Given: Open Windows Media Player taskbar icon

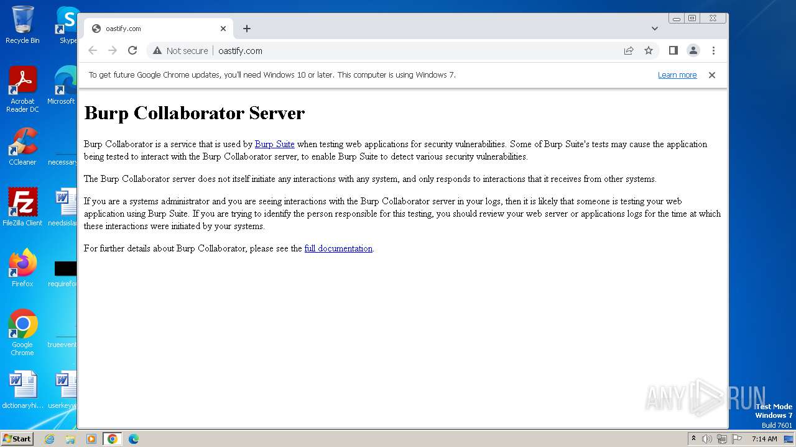Looking at the screenshot, I should (91, 439).
